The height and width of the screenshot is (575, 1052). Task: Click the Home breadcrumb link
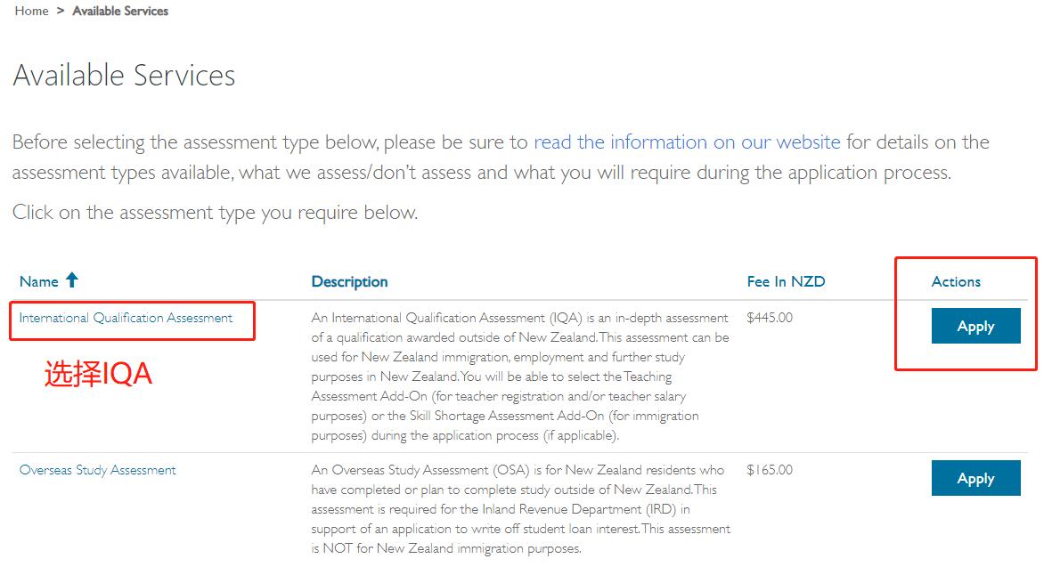31,11
